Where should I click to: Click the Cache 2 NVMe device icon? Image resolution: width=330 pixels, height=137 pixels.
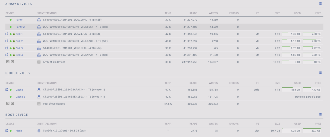(39, 97)
